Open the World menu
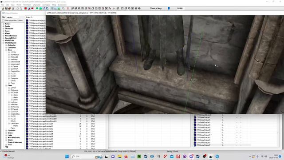 point(19,5)
